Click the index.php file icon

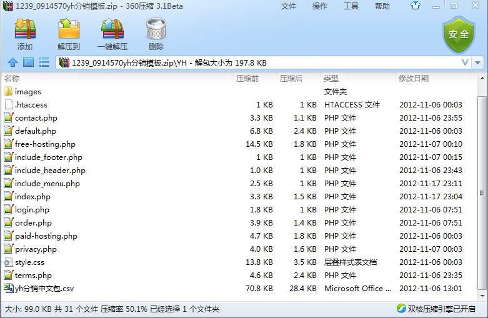click(9, 196)
